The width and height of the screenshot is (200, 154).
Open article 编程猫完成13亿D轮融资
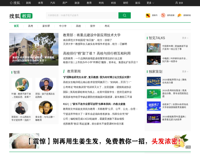[94, 119]
